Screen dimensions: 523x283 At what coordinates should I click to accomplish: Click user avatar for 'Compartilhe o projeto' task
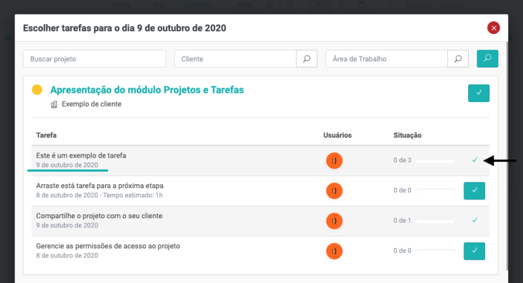335,221
